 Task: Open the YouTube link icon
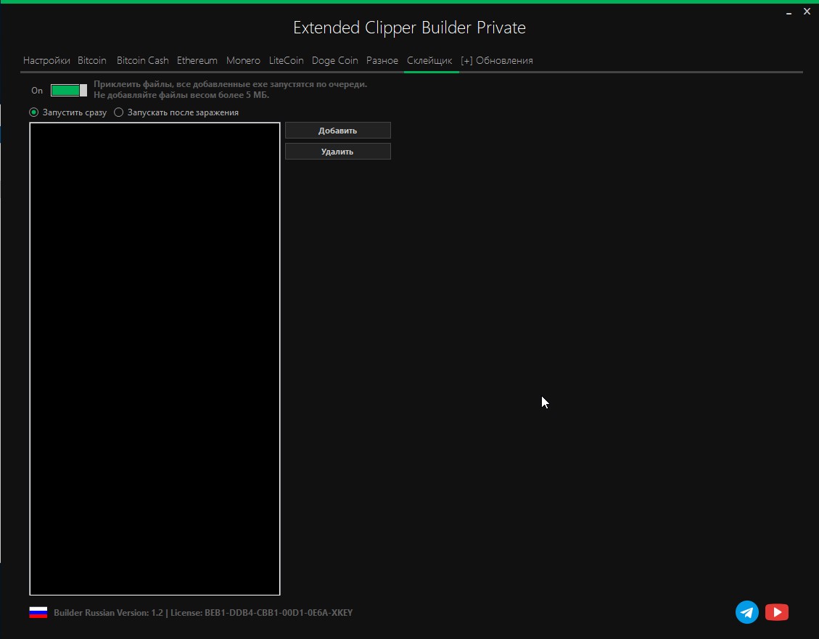(777, 612)
